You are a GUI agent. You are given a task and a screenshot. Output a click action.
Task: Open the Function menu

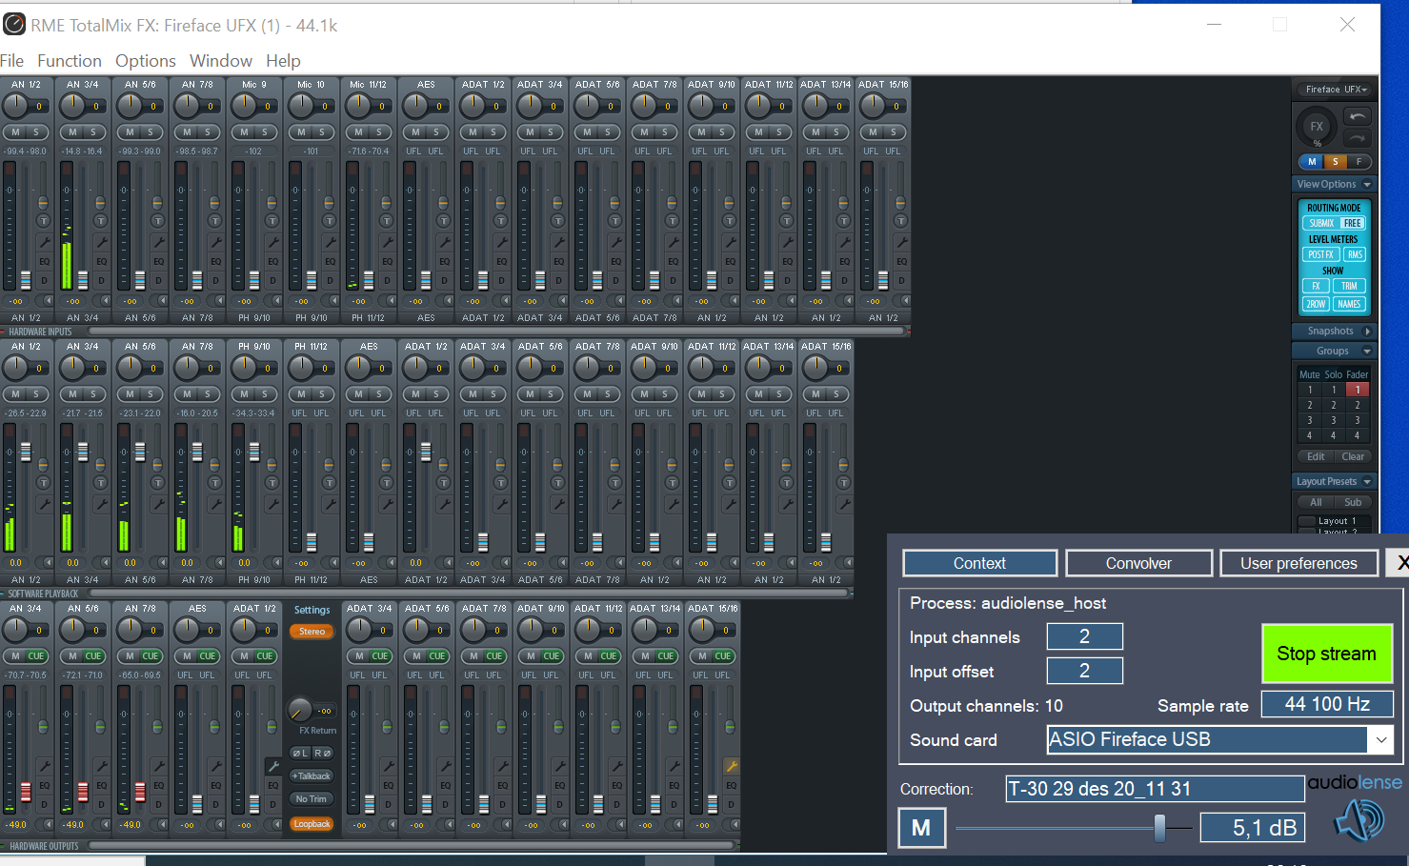(70, 61)
